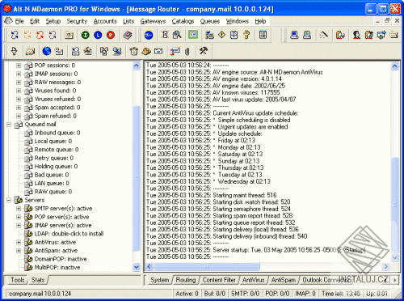The height and width of the screenshot is (301, 404).
Task: Open the Catalogs menu
Action: [x=183, y=21]
